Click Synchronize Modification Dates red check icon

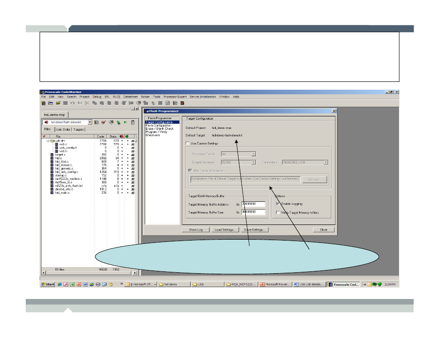pyautogui.click(x=104, y=122)
